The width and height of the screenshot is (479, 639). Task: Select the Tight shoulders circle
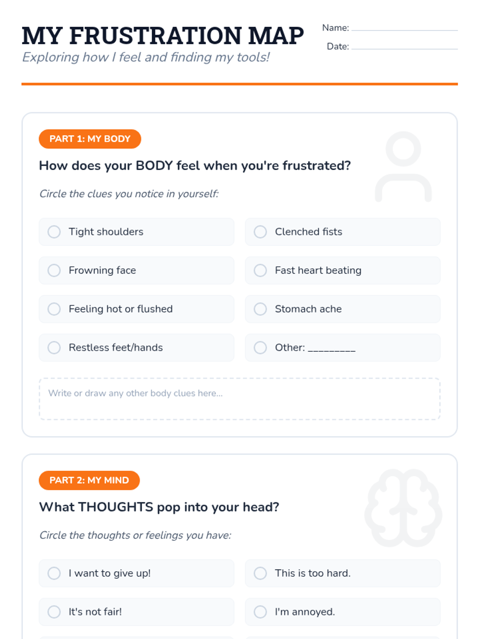(x=54, y=232)
